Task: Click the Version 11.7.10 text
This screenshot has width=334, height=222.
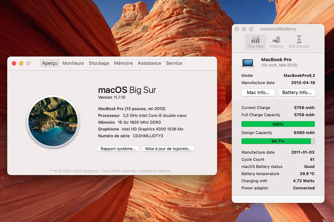Action: pyautogui.click(x=112, y=98)
